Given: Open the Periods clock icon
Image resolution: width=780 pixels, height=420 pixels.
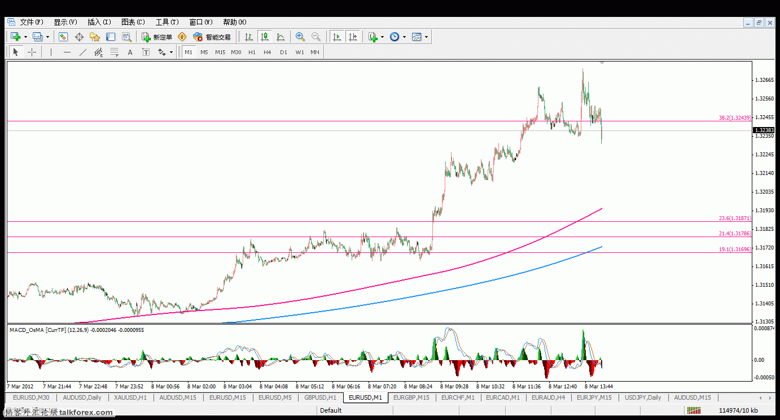Looking at the screenshot, I should [x=395, y=37].
